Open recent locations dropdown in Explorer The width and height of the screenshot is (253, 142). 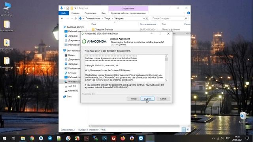point(72,19)
